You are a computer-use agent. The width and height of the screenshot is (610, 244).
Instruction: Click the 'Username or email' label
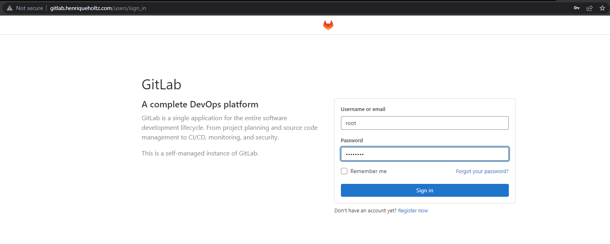coord(363,109)
